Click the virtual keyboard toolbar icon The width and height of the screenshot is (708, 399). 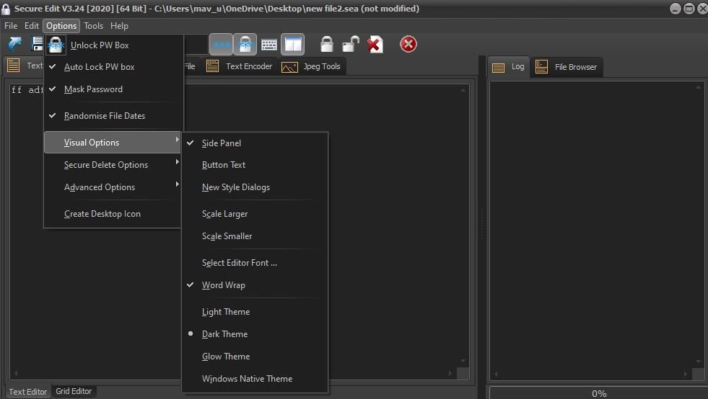pos(269,45)
